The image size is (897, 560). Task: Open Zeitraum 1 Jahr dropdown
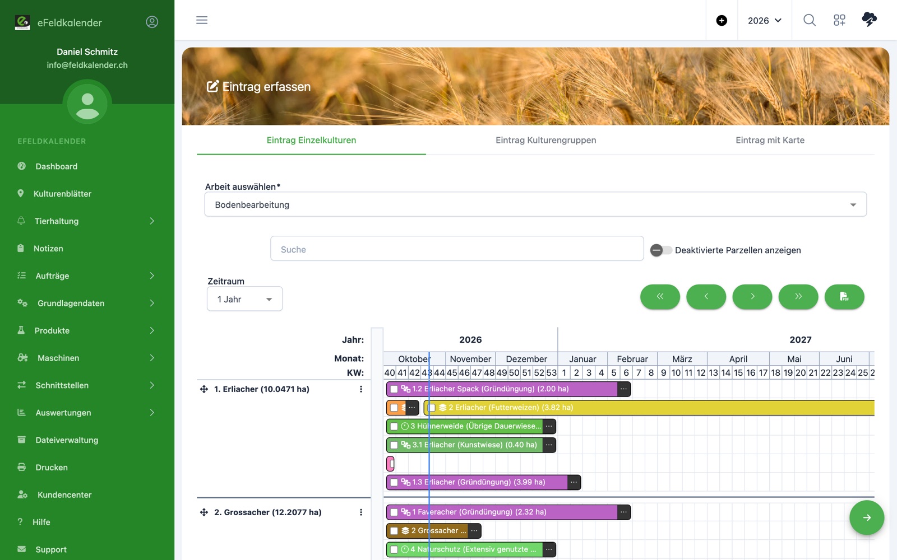point(245,299)
